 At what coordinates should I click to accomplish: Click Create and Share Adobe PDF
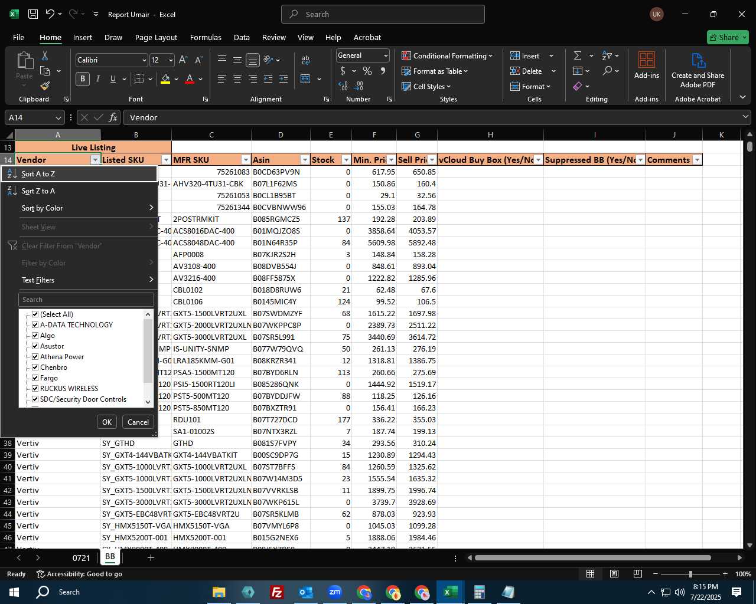point(698,71)
